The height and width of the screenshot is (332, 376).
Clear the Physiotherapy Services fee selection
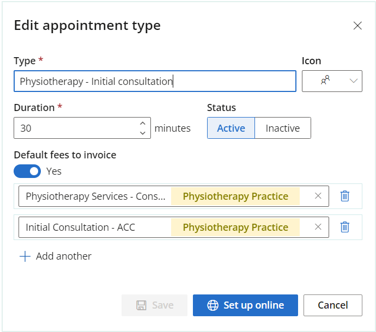(318, 196)
